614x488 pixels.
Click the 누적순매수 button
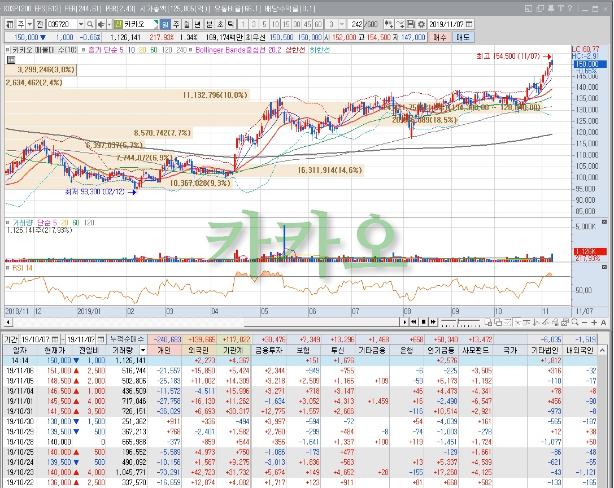tap(127, 339)
